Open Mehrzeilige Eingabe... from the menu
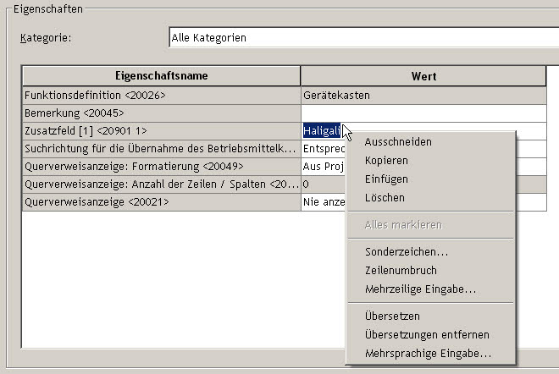 [420, 289]
